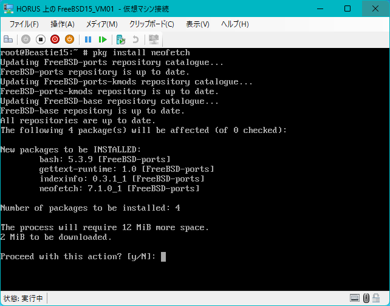Click the 'pkg install neofetch' command line
Image resolution: width=390 pixels, height=306 pixels.
(142, 53)
